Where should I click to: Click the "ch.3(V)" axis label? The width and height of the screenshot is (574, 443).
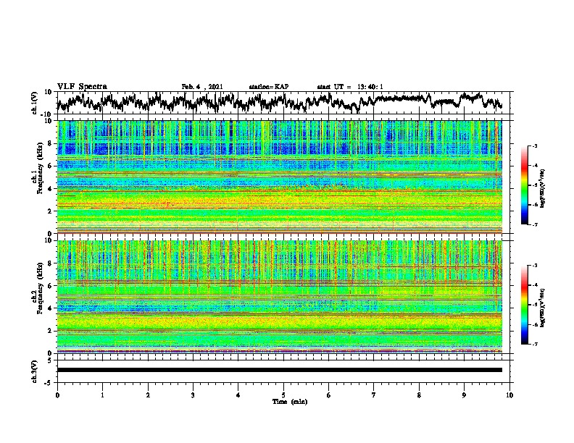click(x=35, y=372)
